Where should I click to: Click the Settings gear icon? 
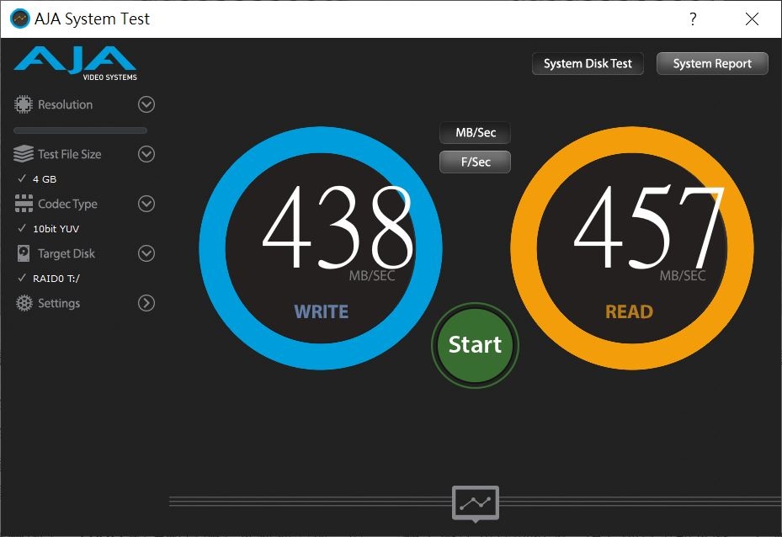click(24, 303)
